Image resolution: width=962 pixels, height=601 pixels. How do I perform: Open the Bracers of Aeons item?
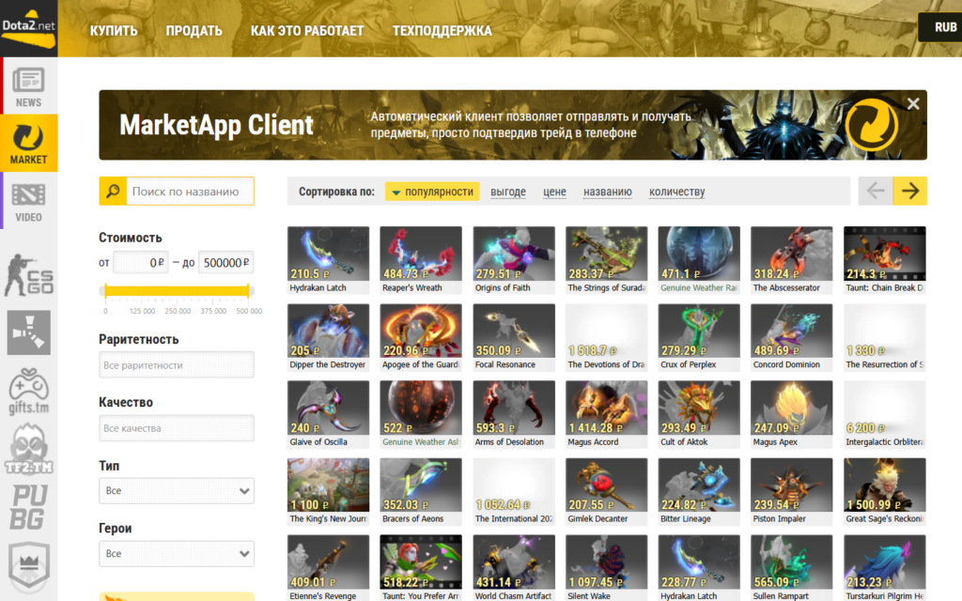click(421, 492)
